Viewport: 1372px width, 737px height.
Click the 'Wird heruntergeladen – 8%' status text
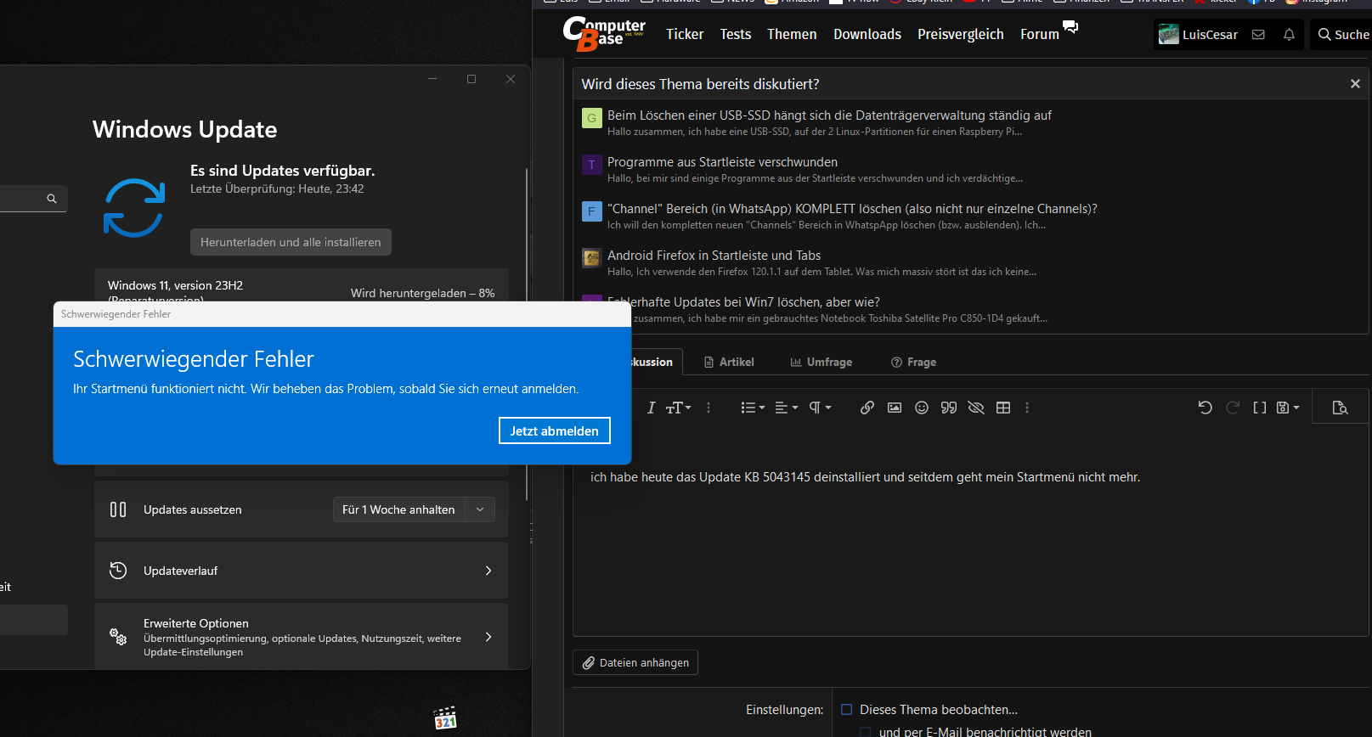pyautogui.click(x=422, y=293)
